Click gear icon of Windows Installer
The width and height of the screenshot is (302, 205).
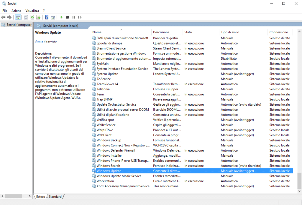tap(94, 155)
